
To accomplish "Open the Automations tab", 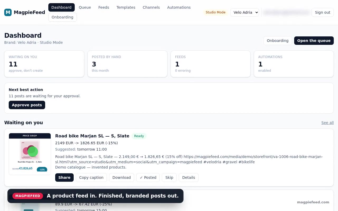I will tap(179, 7).
